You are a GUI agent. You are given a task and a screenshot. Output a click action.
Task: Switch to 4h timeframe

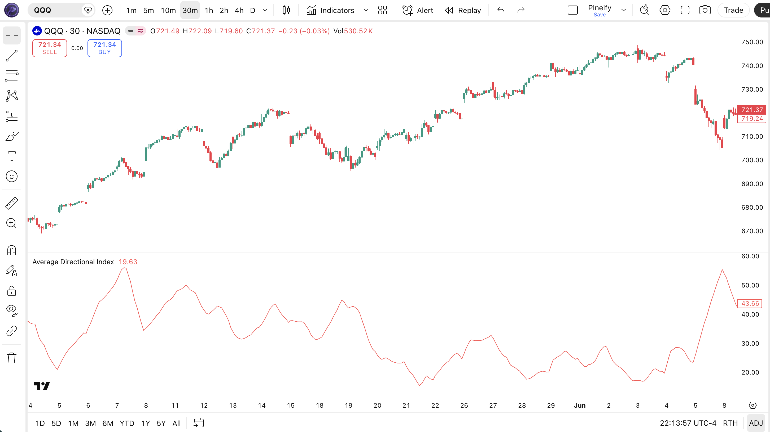239,10
